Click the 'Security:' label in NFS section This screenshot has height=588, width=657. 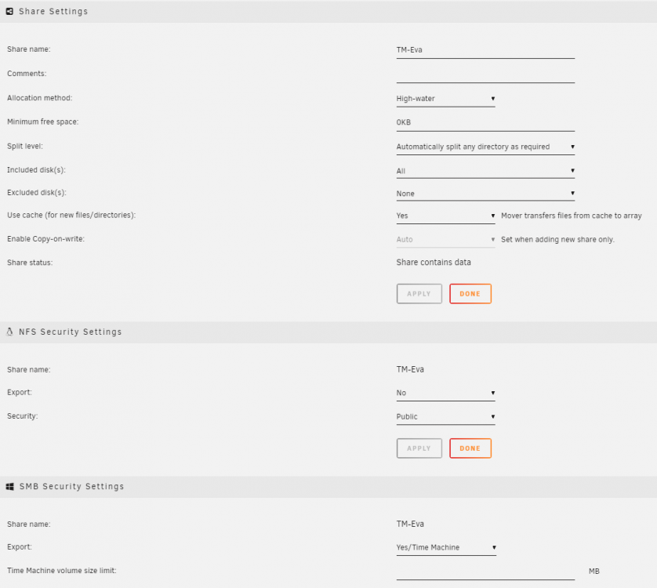pos(22,416)
